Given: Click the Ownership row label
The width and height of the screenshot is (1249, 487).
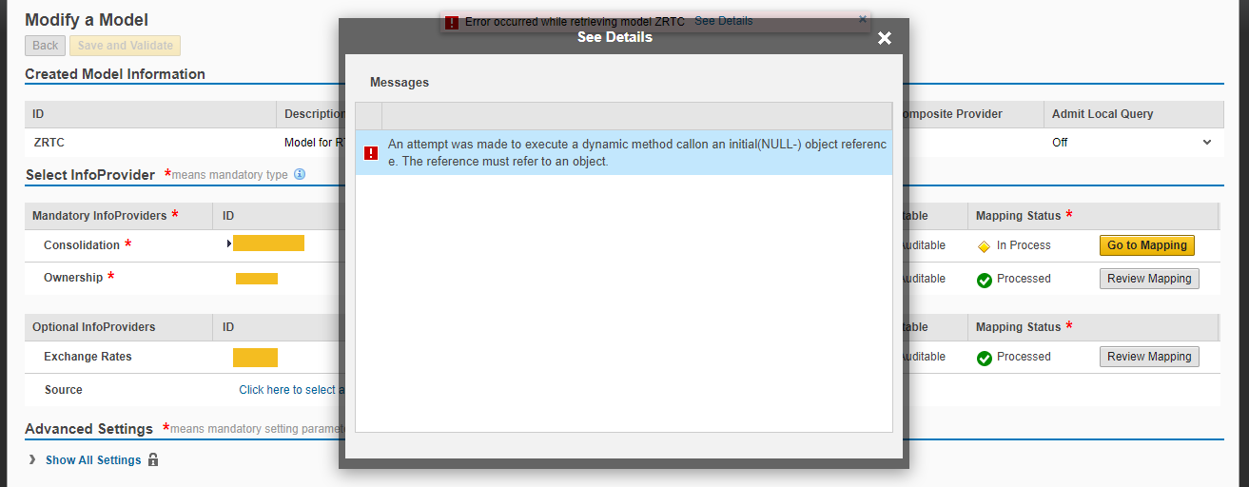Looking at the screenshot, I should [73, 278].
